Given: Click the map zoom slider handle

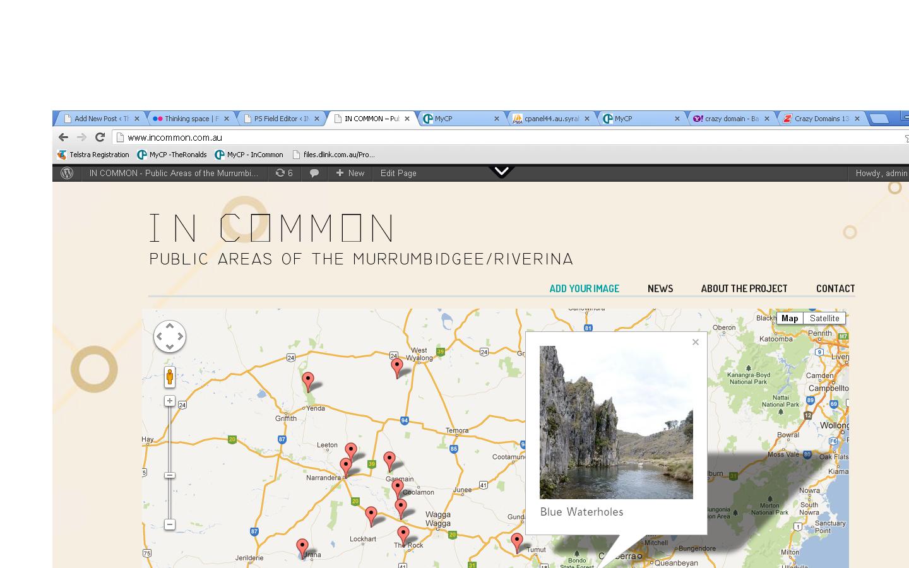Looking at the screenshot, I should [169, 475].
